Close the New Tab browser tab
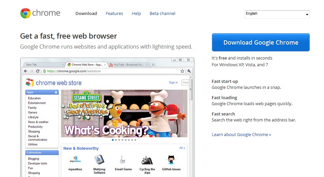The height and width of the screenshot is (177, 324). click(63, 65)
